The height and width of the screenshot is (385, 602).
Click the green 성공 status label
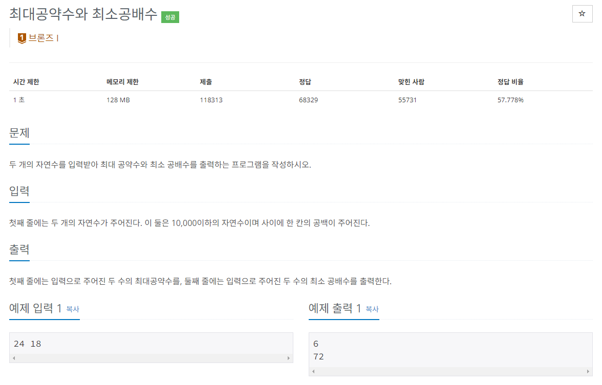click(x=170, y=17)
